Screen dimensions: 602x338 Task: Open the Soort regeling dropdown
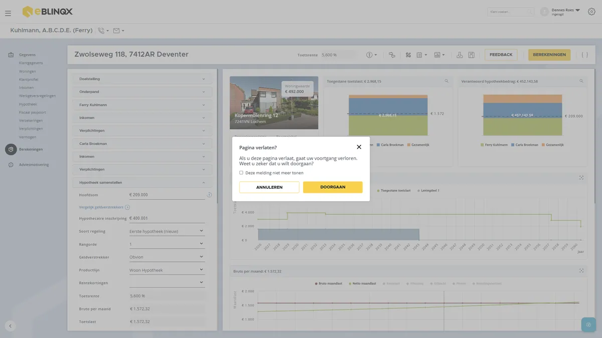click(x=167, y=231)
